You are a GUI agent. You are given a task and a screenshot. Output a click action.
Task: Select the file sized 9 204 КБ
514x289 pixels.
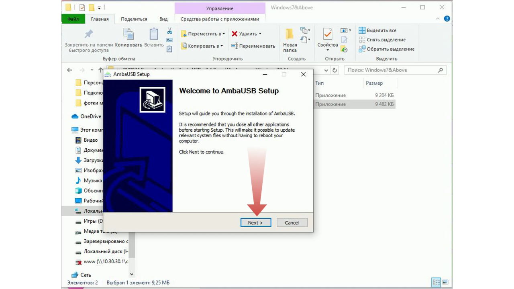[354, 95]
